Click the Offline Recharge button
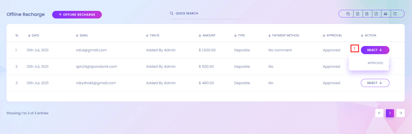Viewport: 412px width, 134px height. coord(77,15)
